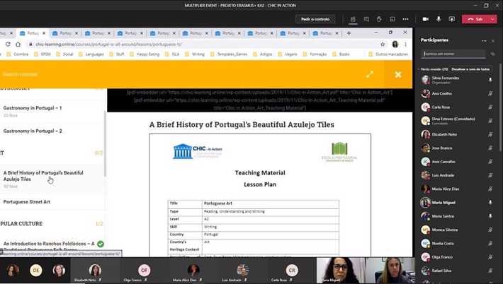This screenshot has height=284, width=503.
Task: Open participants panel more options
Action: 485,40
